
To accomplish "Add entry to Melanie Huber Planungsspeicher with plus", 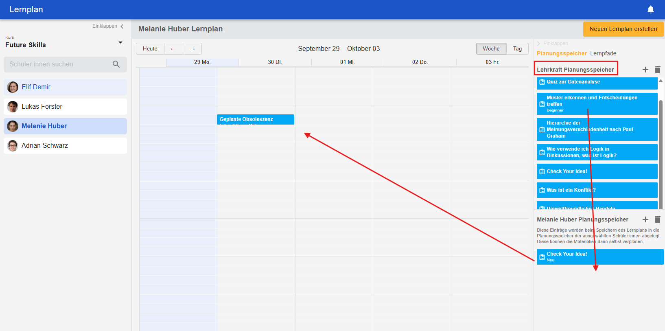I will pyautogui.click(x=645, y=219).
